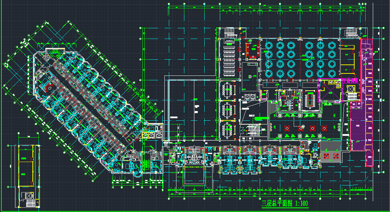Click the long meeting table right of the central restrooms

coord(312,100)
